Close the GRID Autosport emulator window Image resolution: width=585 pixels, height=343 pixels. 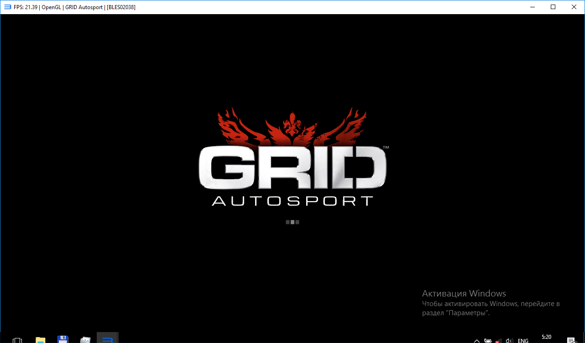(x=574, y=7)
